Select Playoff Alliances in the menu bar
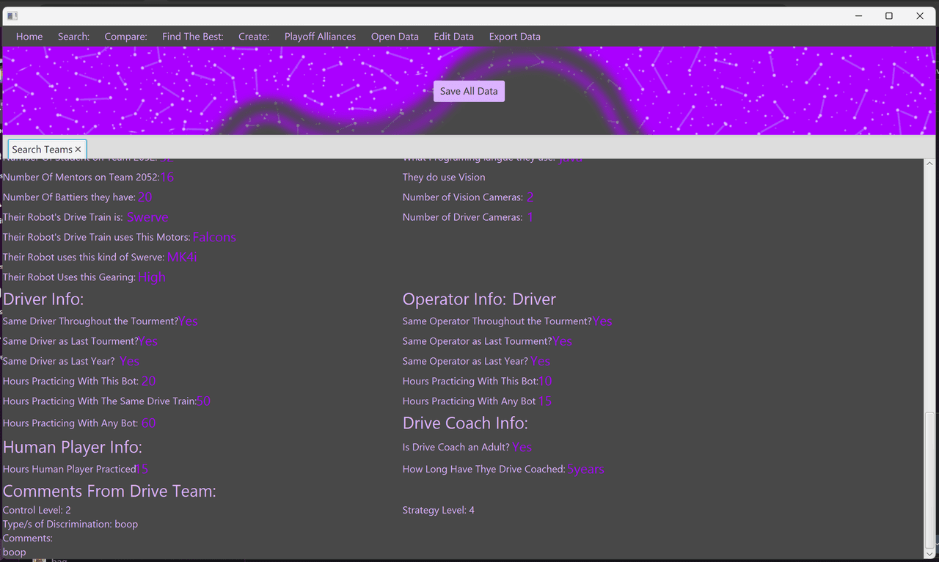The image size is (939, 562). click(320, 37)
